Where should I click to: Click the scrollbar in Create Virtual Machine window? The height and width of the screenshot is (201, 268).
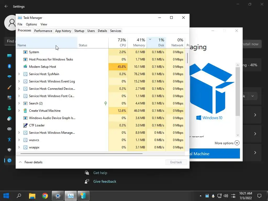tap(238, 91)
